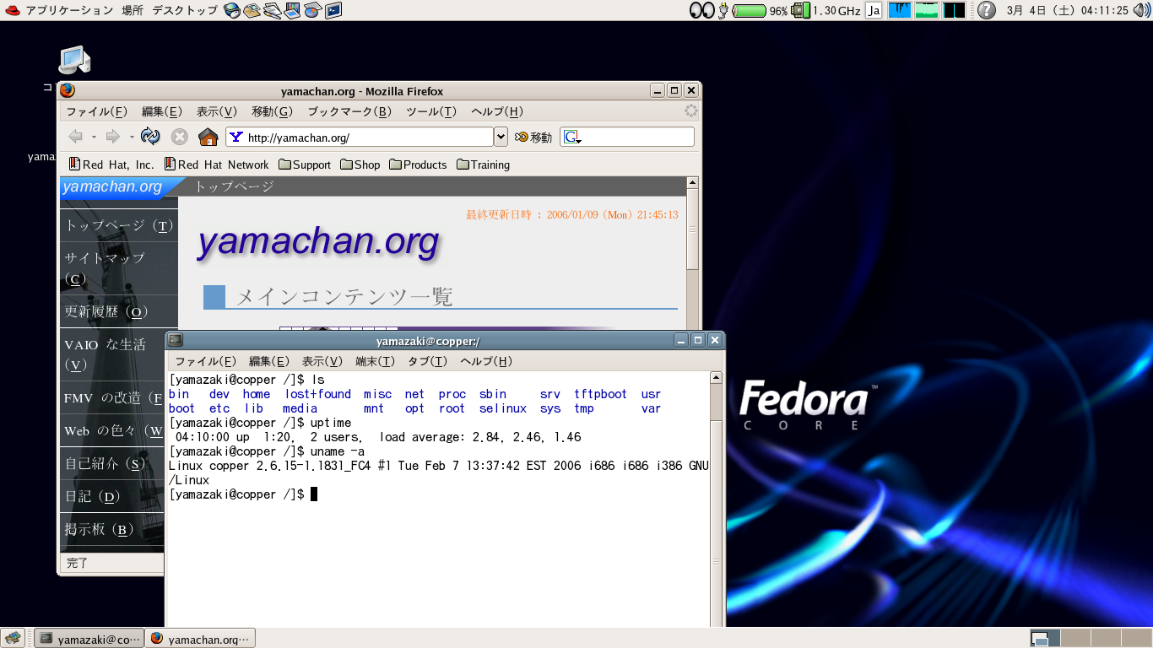Click the Firefox back arrow icon
The width and height of the screenshot is (1153, 648).
pyautogui.click(x=76, y=137)
